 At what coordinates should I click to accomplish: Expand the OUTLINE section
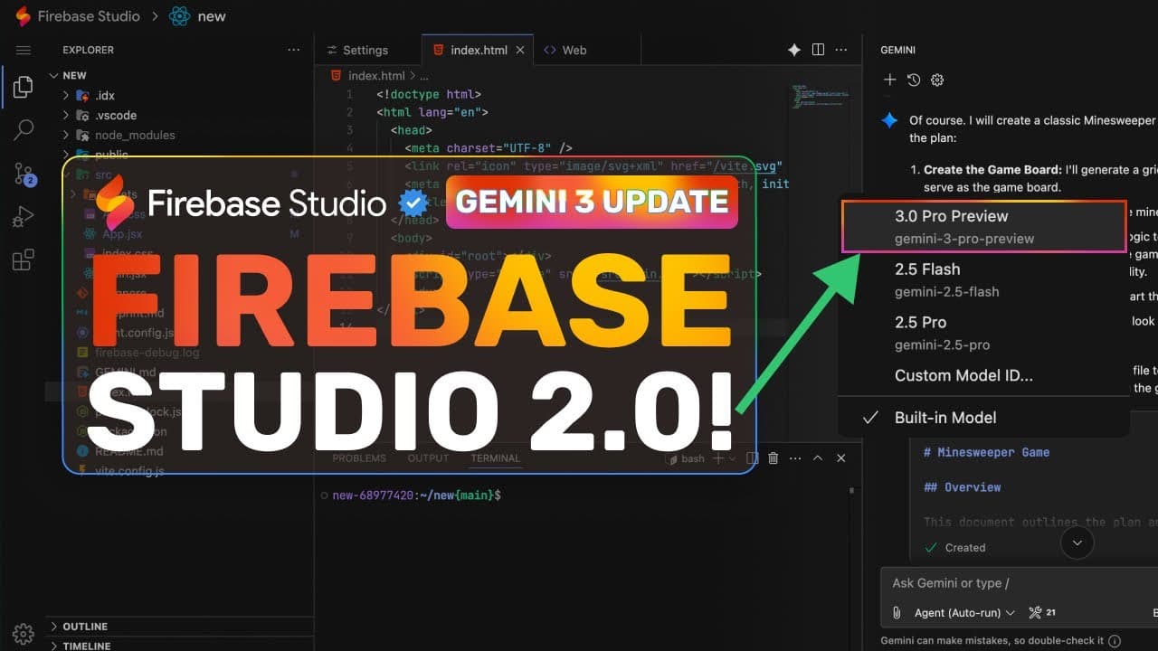181,627
